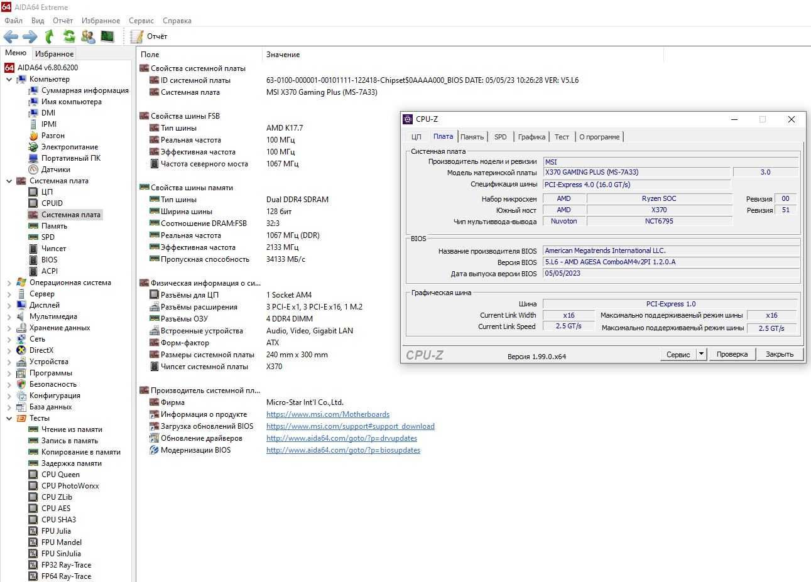This screenshot has width=811, height=582.
Task: Select the Программы tree node
Action: click(x=50, y=373)
